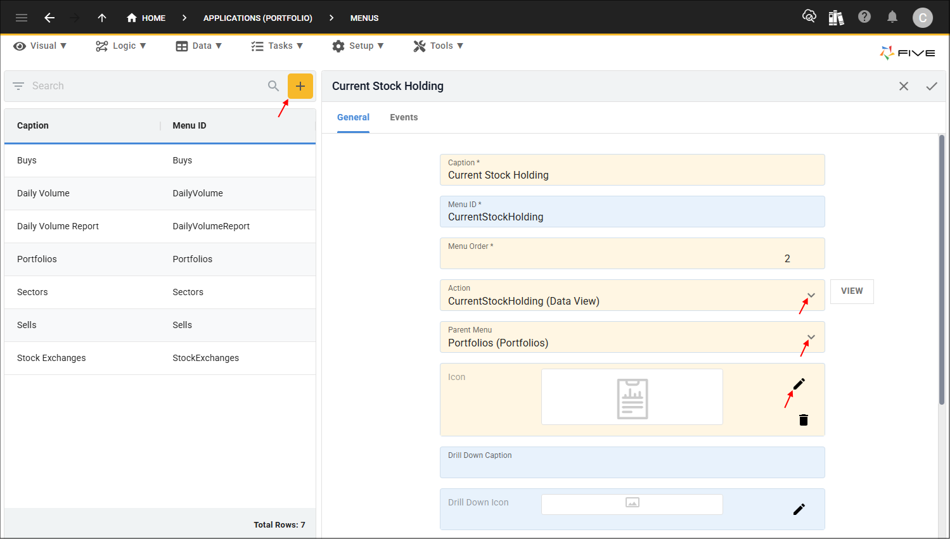Screen dimensions: 950x539
Task: Open the Setup menu
Action: tap(357, 46)
